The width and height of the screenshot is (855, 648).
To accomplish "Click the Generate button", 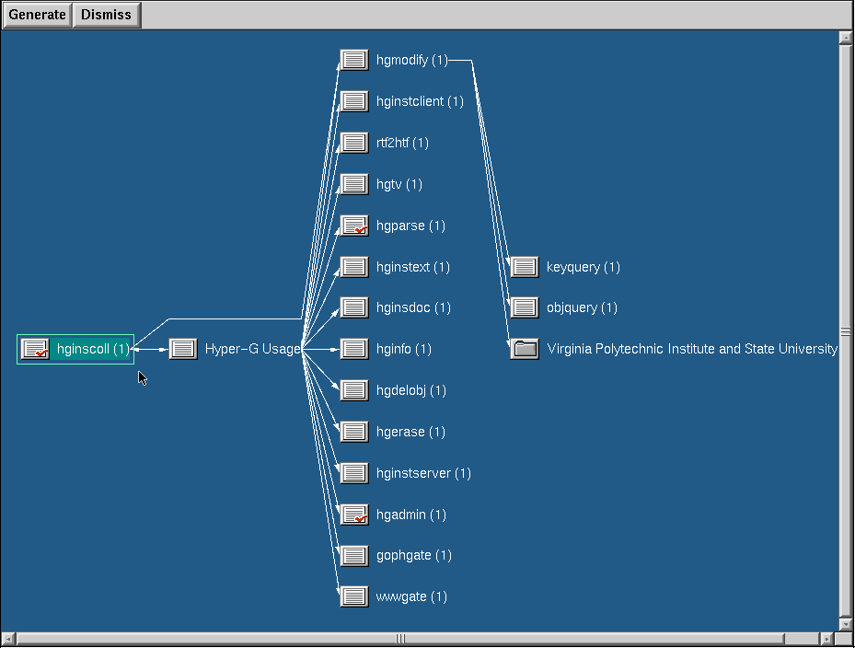I will 37,15.
